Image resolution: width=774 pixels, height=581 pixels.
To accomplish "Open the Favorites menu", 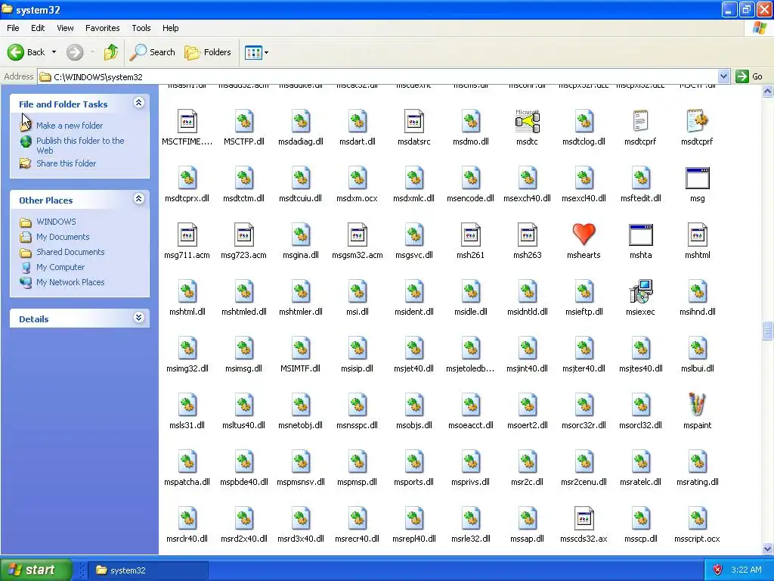I will click(x=103, y=28).
